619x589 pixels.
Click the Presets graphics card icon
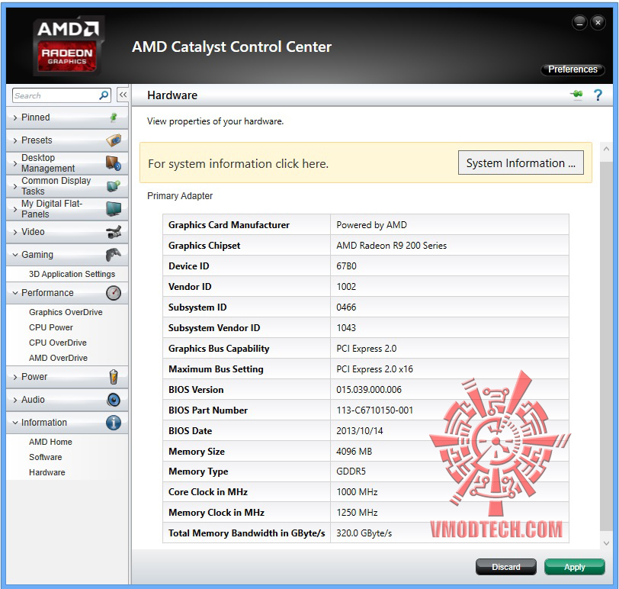point(114,140)
